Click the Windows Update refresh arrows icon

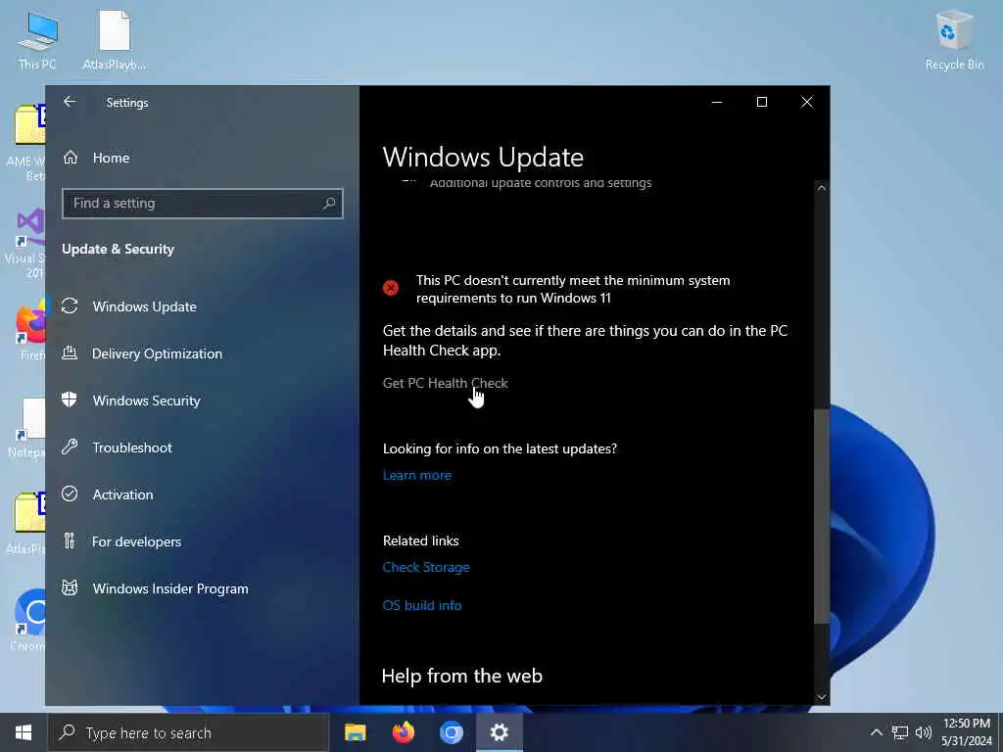click(x=70, y=306)
